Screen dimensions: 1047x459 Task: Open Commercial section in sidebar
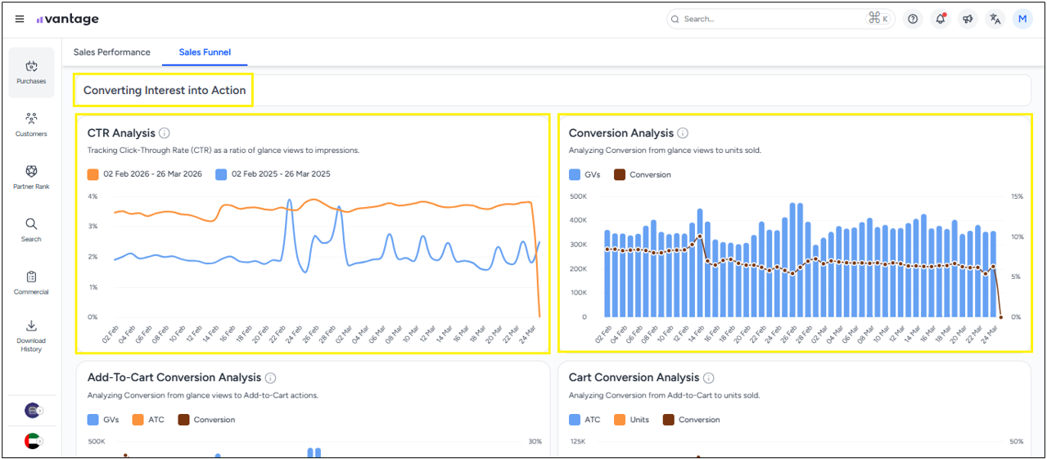[x=31, y=282]
